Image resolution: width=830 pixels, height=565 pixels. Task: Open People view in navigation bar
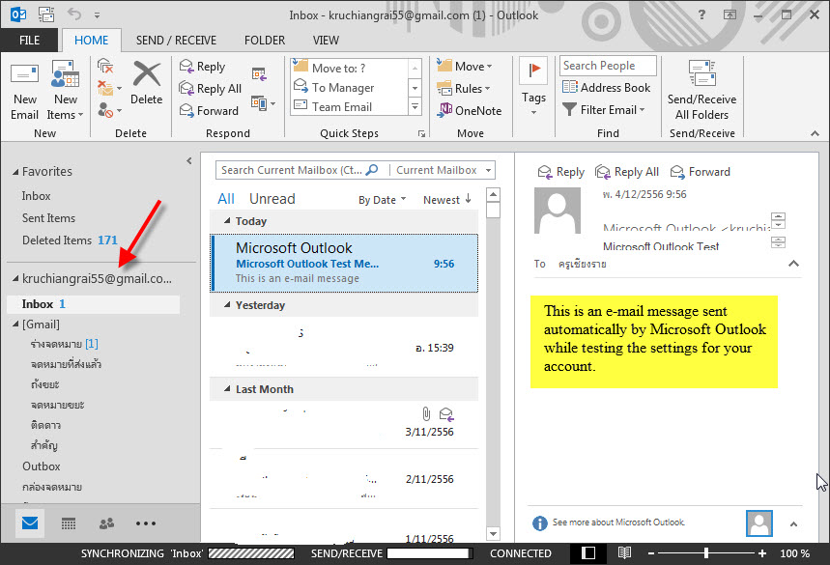pyautogui.click(x=106, y=523)
